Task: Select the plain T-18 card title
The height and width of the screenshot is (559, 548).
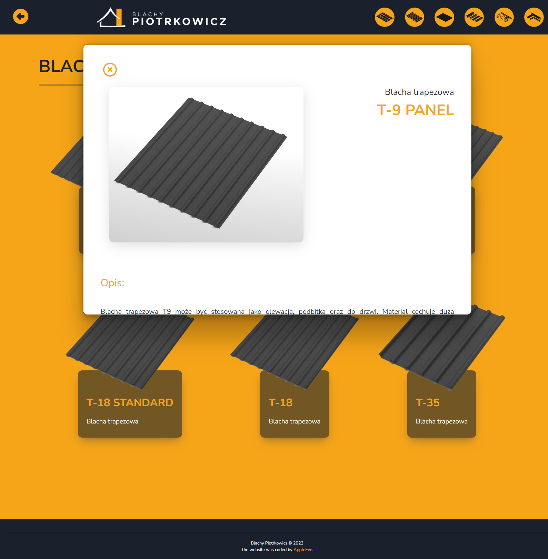Action: point(280,402)
